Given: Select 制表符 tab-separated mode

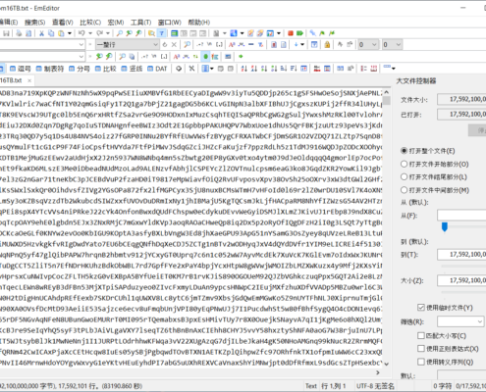Looking at the screenshot, I should (x=50, y=69).
